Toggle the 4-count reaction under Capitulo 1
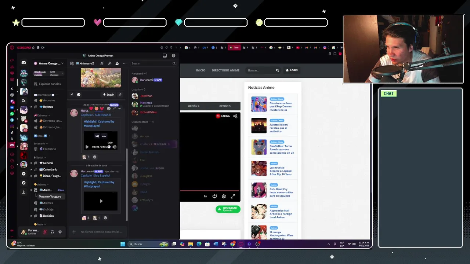 (x=86, y=218)
